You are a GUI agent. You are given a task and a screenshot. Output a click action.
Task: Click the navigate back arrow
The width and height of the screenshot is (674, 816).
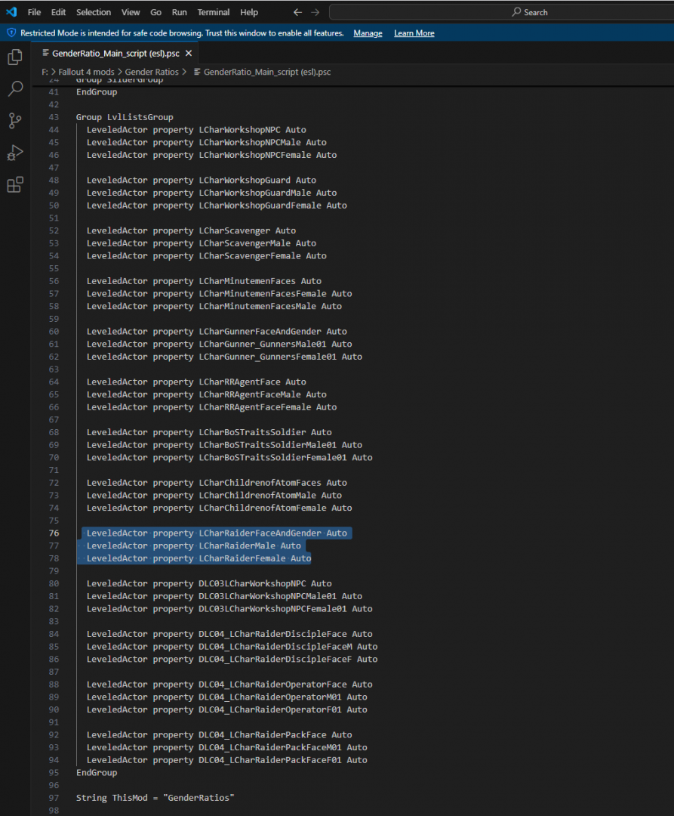point(297,12)
